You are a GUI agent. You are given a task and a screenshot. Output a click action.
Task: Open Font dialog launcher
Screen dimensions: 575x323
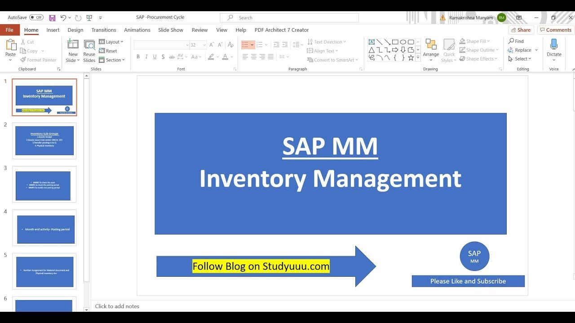pos(235,69)
